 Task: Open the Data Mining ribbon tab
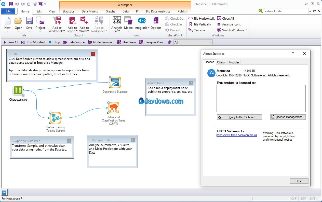click(x=90, y=11)
